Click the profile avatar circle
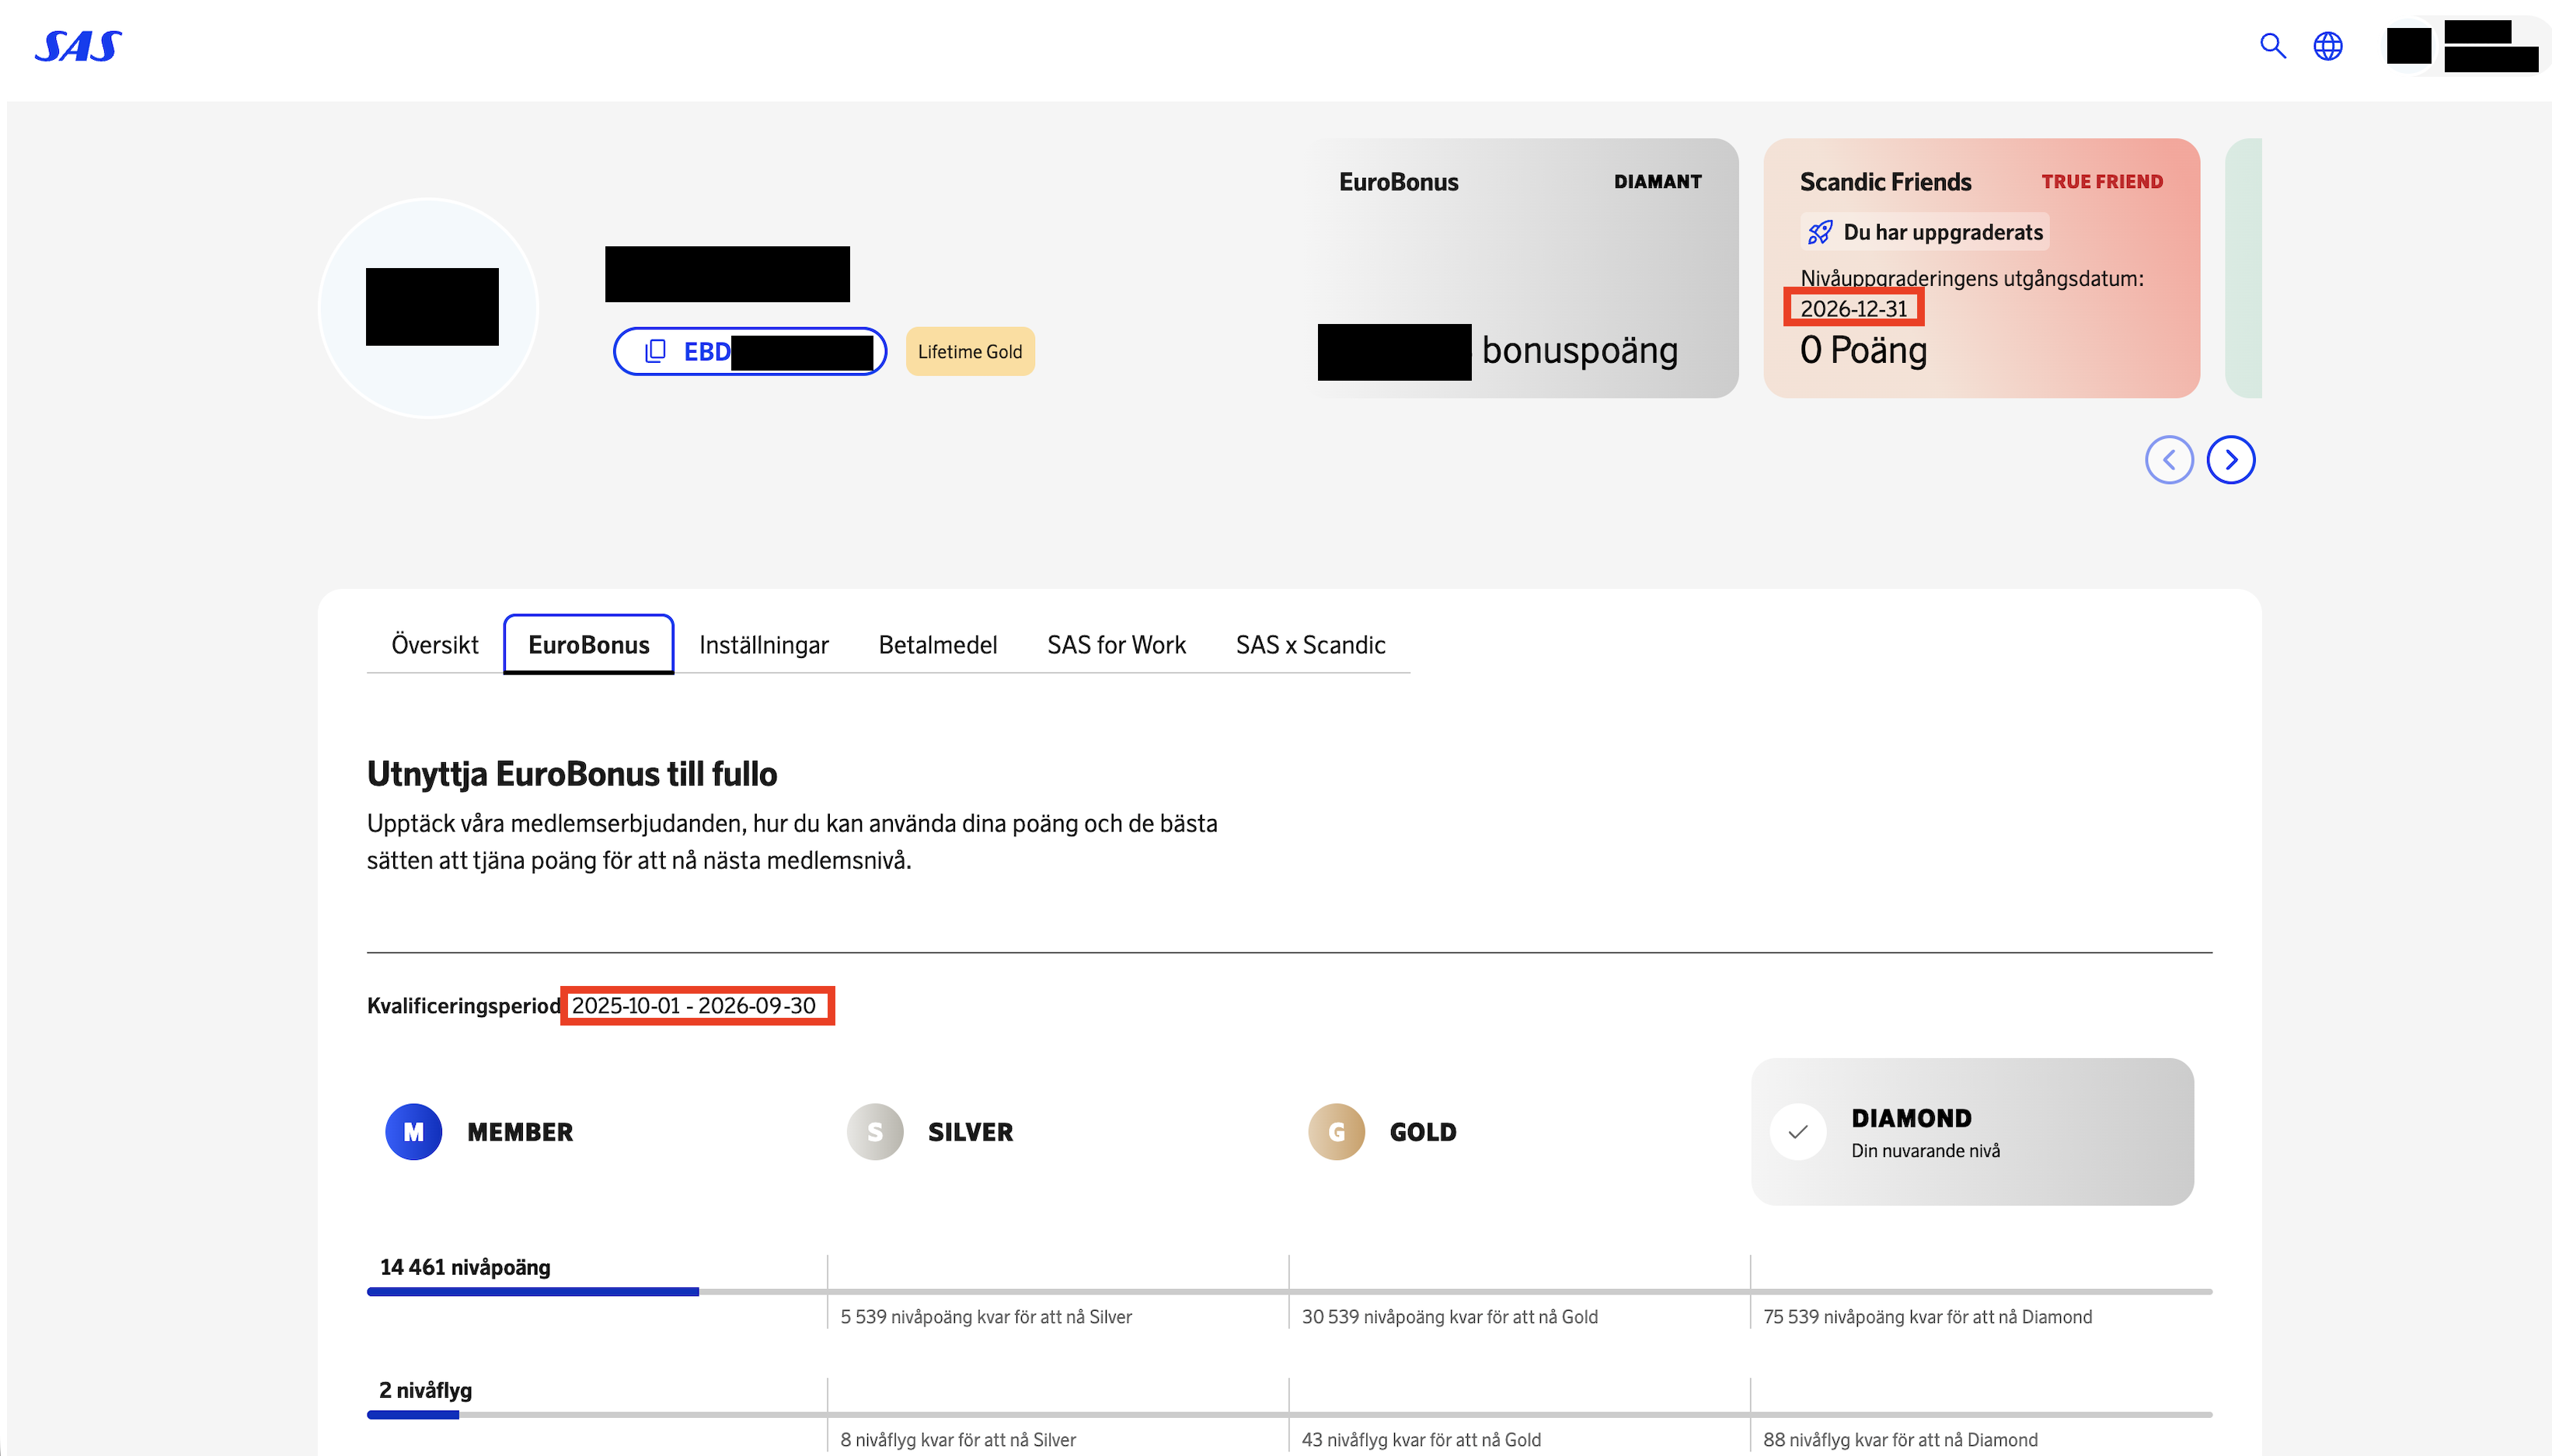2552x1456 pixels. (x=429, y=308)
